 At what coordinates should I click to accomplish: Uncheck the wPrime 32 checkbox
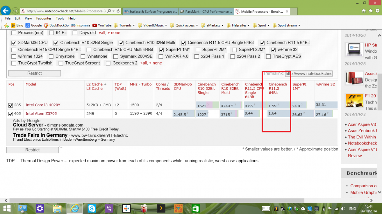273,50
